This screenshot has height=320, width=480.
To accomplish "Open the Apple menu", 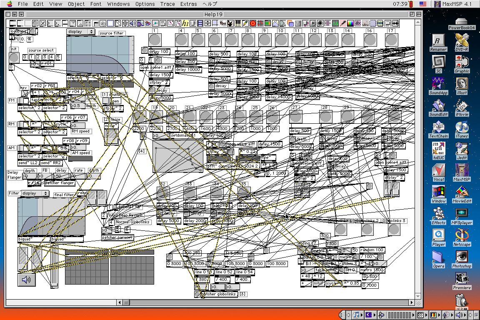I will pyautogui.click(x=10, y=4).
